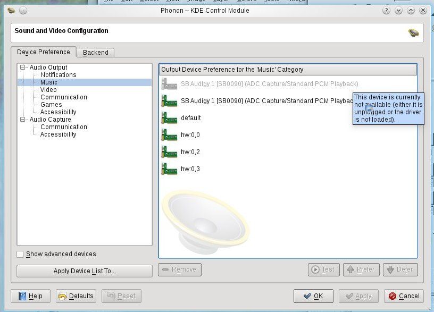
Task: Click the Apply button
Action: click(358, 296)
